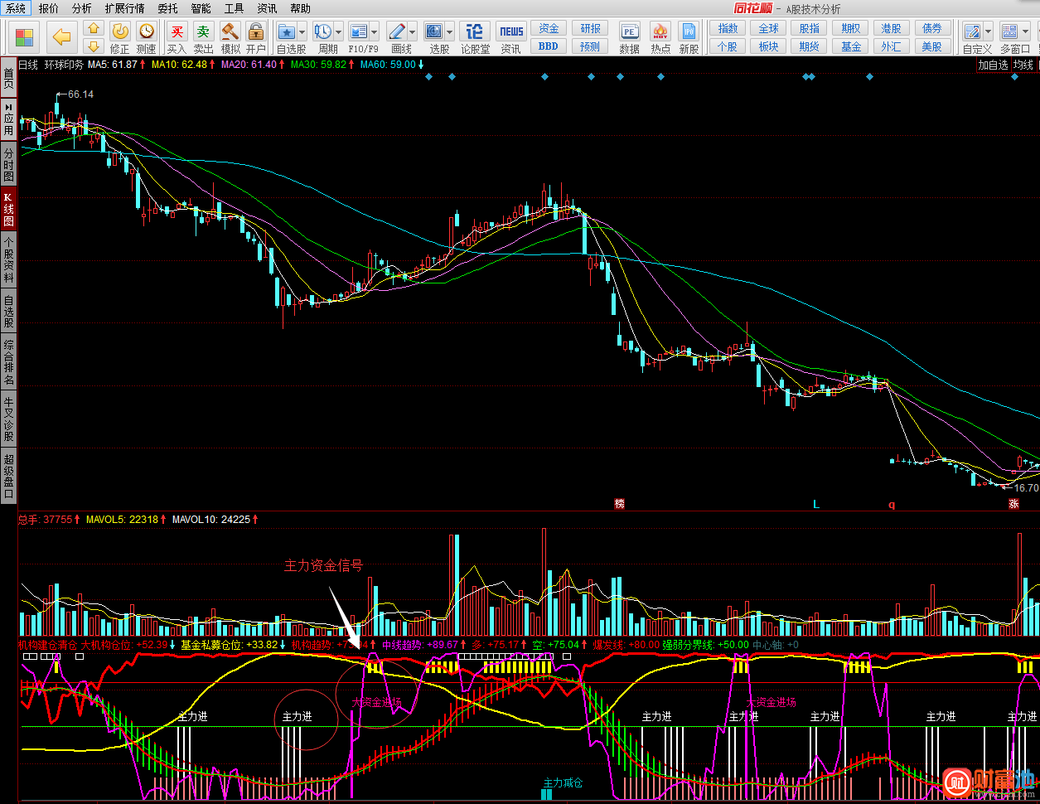
Task: Open the 论股堂 forum icon
Action: (475, 32)
